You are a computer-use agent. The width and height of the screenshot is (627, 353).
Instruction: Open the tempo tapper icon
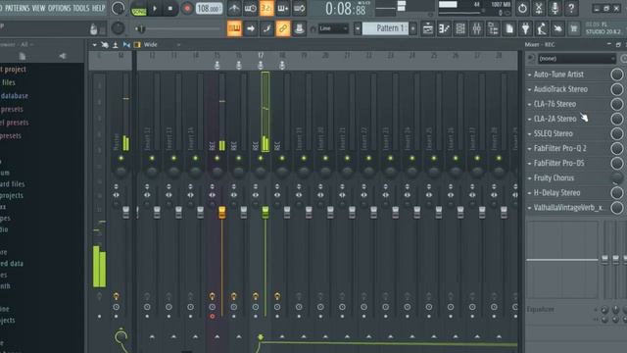(542, 28)
